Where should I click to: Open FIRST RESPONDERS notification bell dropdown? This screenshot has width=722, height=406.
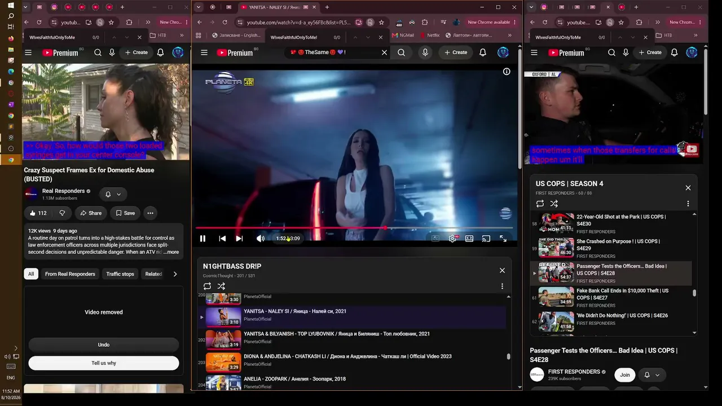tap(651, 375)
